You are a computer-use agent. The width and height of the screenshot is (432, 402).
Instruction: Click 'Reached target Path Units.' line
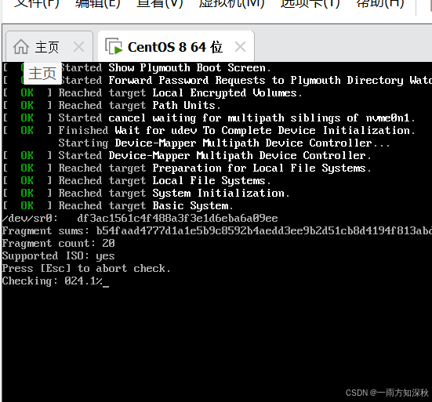click(112, 106)
